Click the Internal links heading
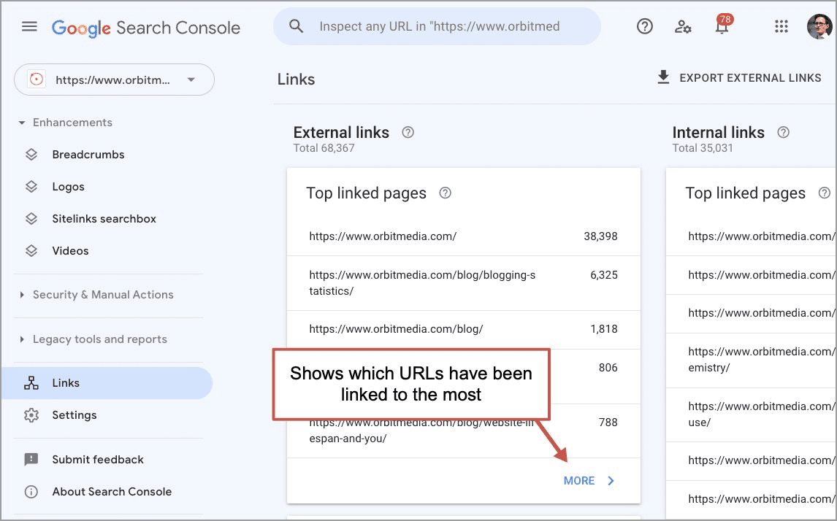 pos(718,132)
